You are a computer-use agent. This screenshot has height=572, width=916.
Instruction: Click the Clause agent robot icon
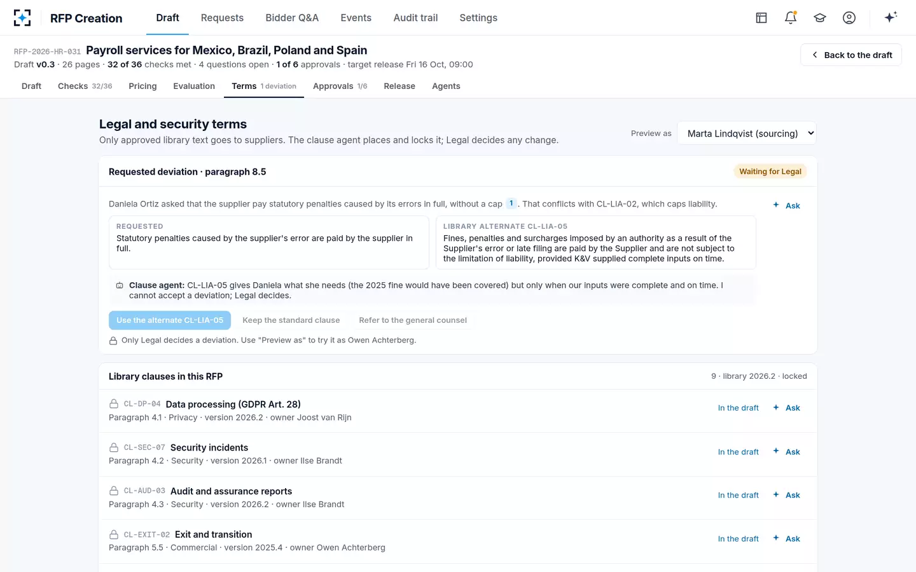click(x=120, y=285)
